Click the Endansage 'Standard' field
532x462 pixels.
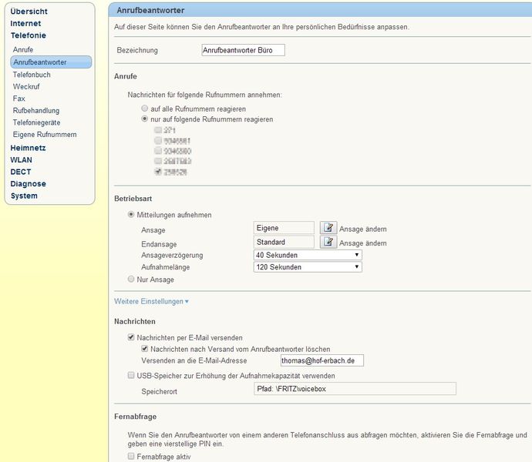pos(284,242)
